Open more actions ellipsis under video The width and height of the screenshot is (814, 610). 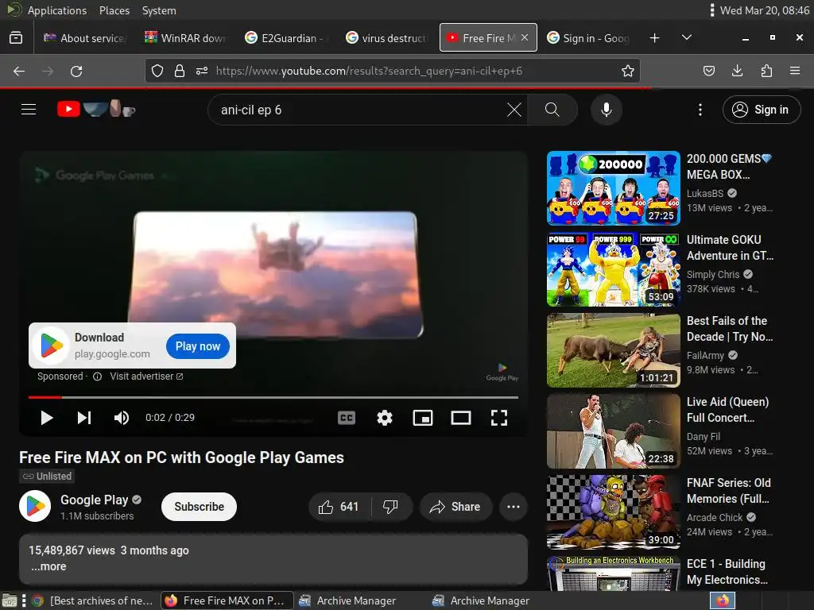point(513,507)
